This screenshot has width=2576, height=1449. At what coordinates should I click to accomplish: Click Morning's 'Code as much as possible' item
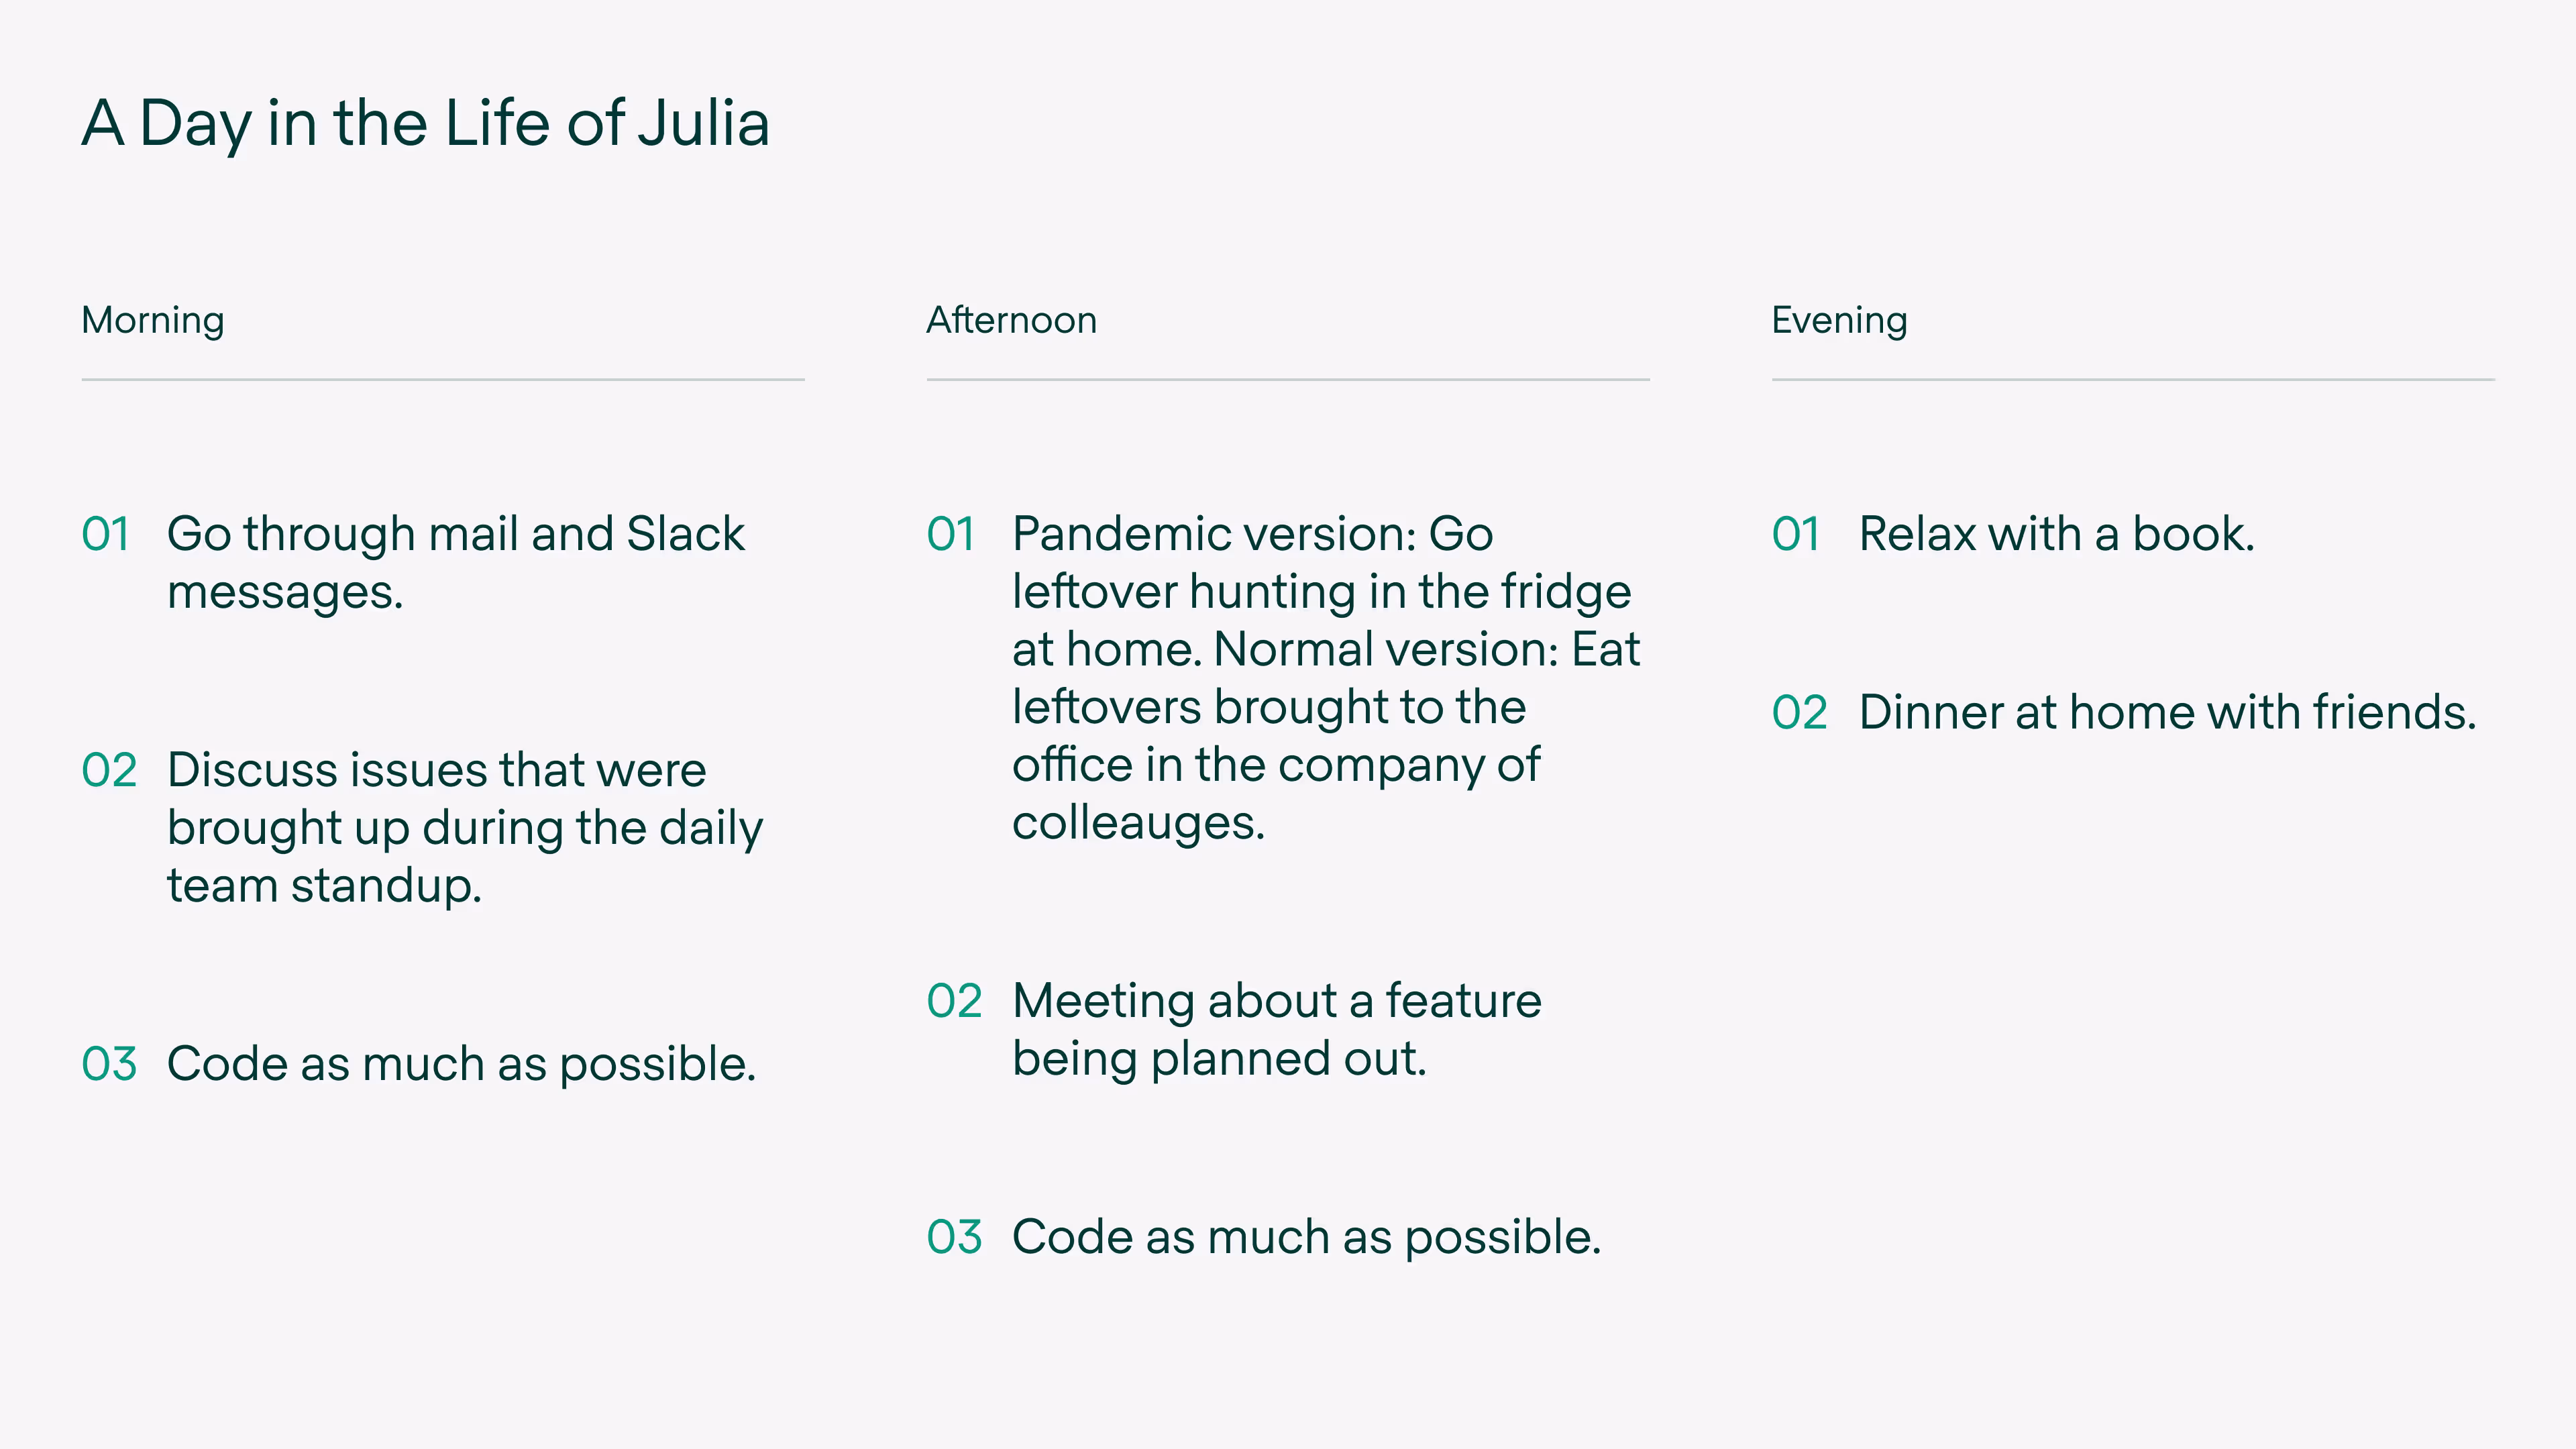[461, 1064]
